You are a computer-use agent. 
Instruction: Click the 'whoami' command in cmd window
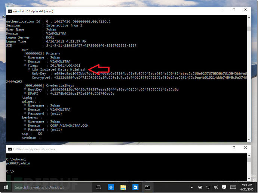pos(20,159)
